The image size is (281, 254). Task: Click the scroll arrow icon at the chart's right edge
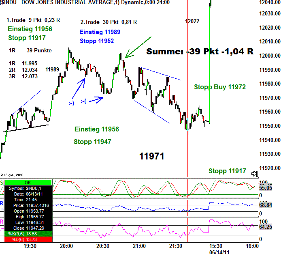pyautogui.click(x=255, y=174)
